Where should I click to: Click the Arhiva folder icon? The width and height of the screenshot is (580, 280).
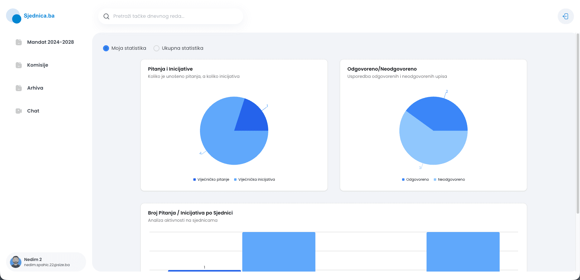click(19, 88)
